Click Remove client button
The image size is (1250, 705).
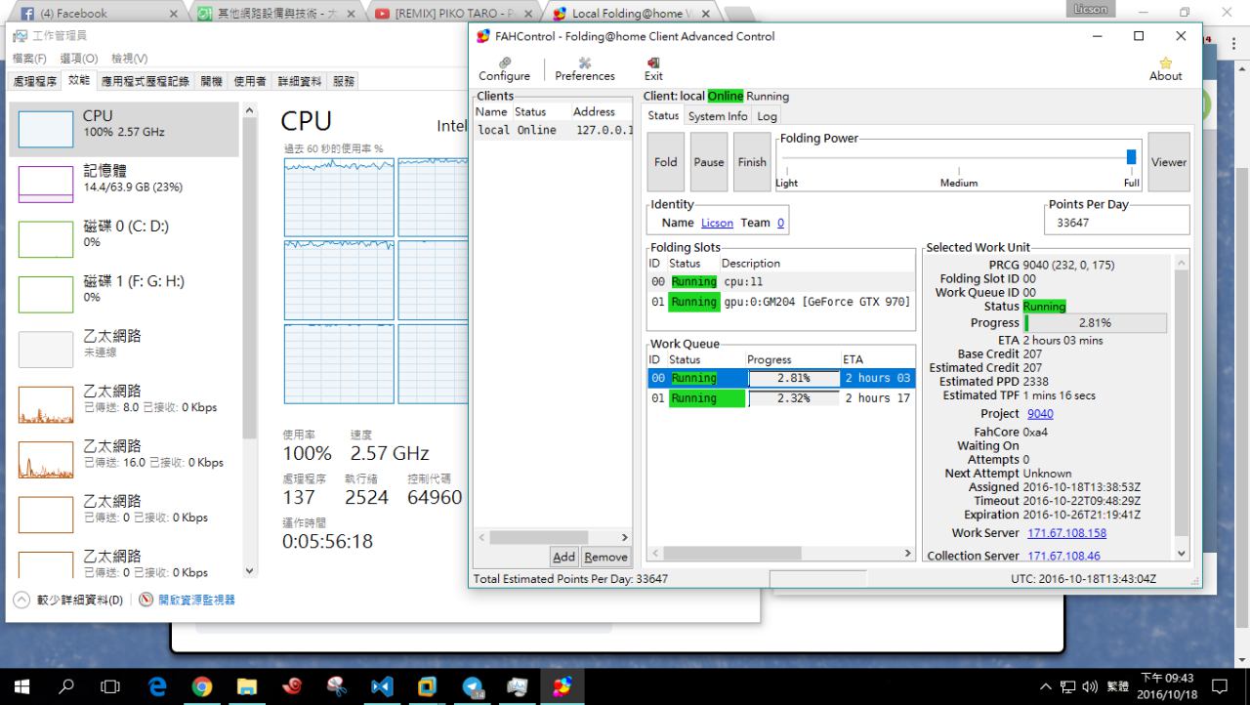click(605, 557)
